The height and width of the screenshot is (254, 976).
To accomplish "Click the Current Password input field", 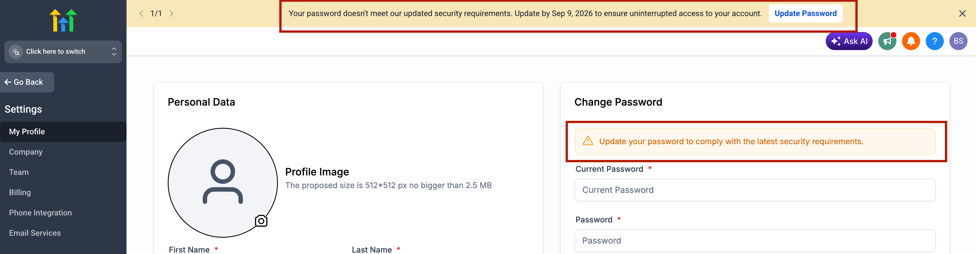I will 755,190.
